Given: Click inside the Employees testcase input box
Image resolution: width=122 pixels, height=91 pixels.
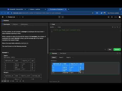Looking at the screenshot, I should (85, 68).
